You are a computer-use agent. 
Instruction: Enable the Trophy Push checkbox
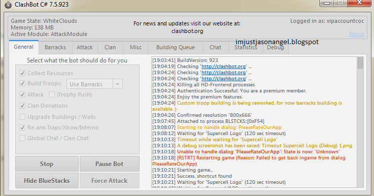[52, 94]
